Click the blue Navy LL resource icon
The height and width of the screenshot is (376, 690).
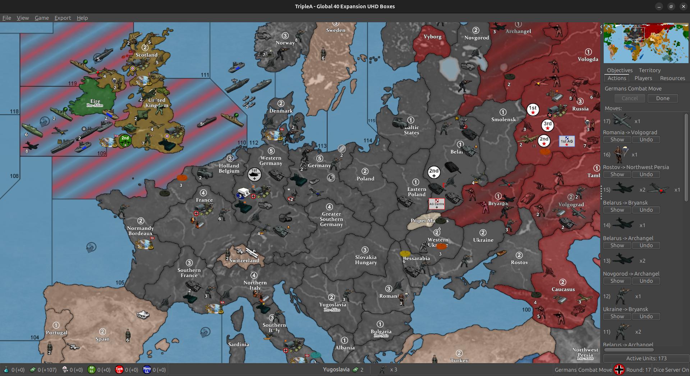click(147, 370)
